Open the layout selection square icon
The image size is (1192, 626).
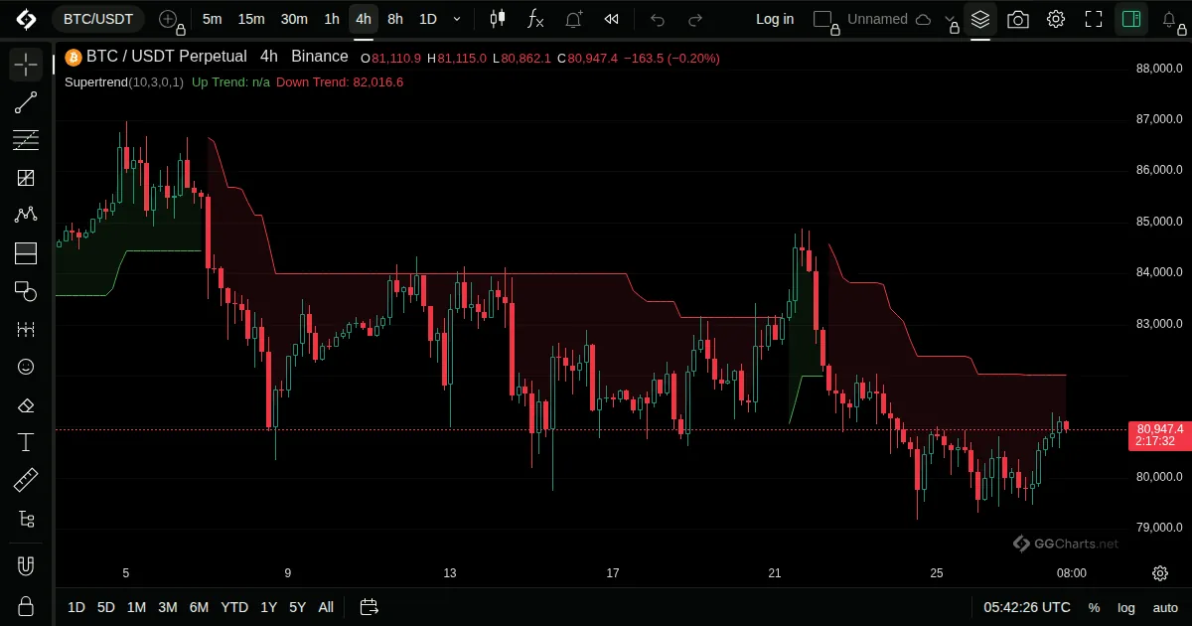(x=822, y=19)
